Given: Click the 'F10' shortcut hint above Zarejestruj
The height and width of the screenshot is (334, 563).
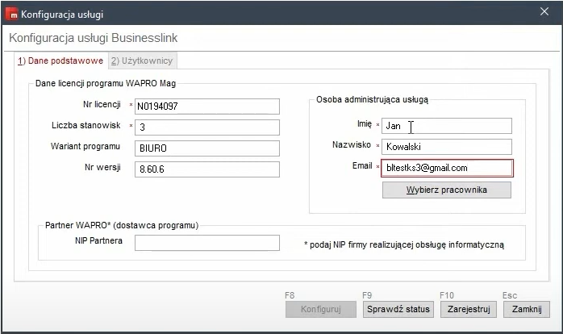Looking at the screenshot, I should [x=447, y=295].
